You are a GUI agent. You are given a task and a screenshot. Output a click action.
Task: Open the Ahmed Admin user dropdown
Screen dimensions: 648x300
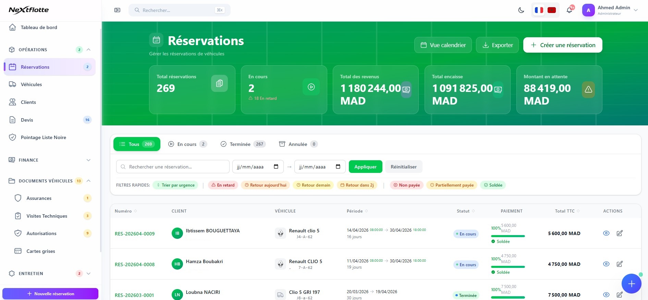click(x=610, y=10)
